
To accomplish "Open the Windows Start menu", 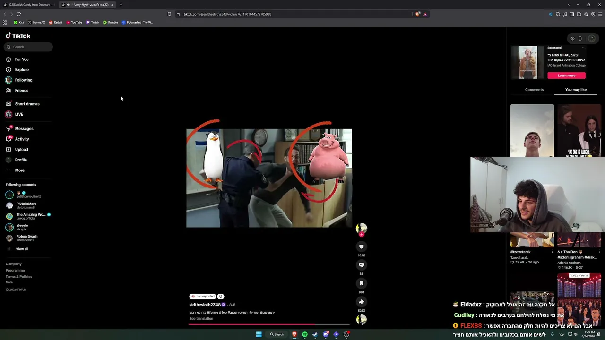I will click(x=259, y=334).
